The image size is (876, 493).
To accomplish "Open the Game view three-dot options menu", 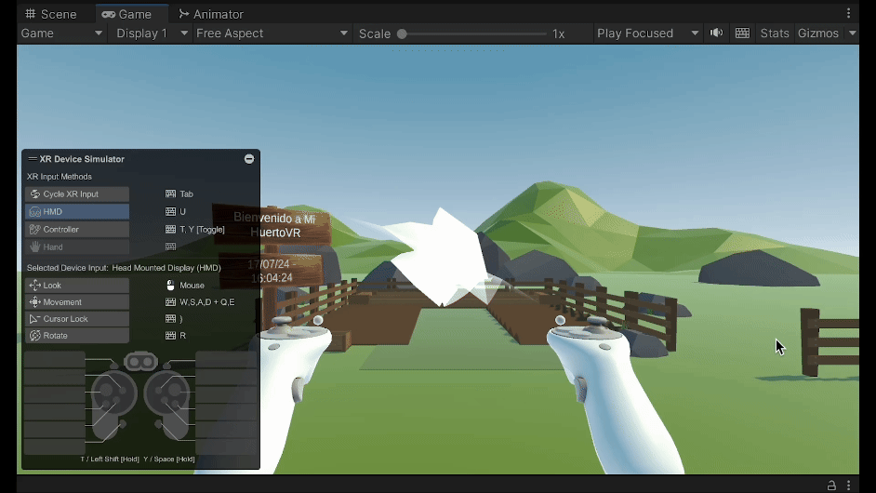I will tap(848, 13).
